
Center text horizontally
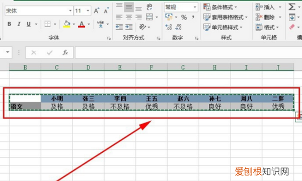129,17
